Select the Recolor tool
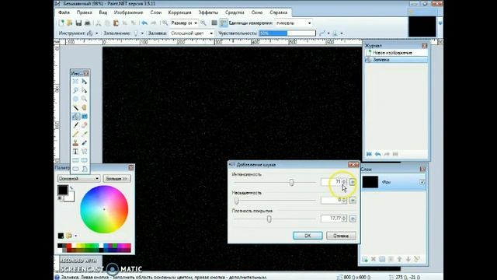This screenshot has height=280, width=497. [85, 143]
